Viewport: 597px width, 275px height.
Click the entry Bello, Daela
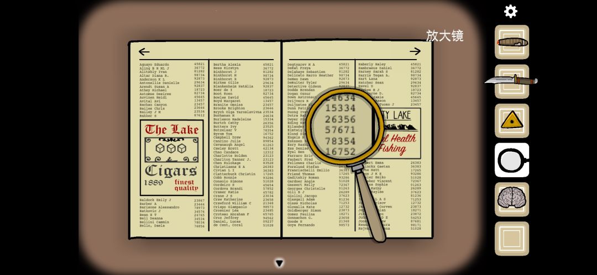click(x=152, y=225)
